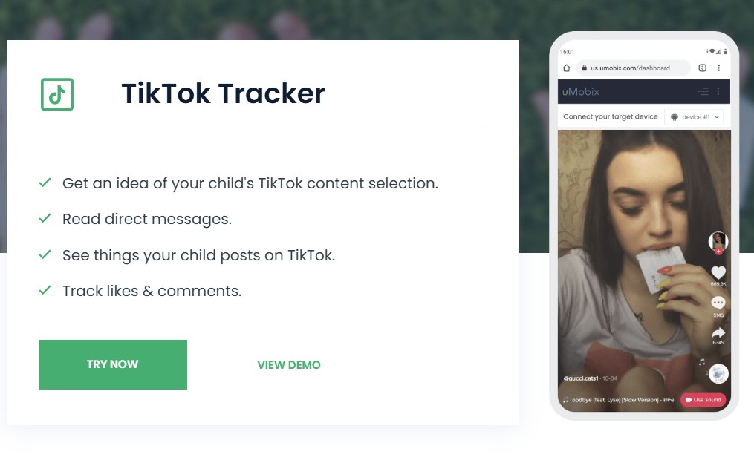Tap the heart like icon
This screenshot has height=460, width=754.
718,272
